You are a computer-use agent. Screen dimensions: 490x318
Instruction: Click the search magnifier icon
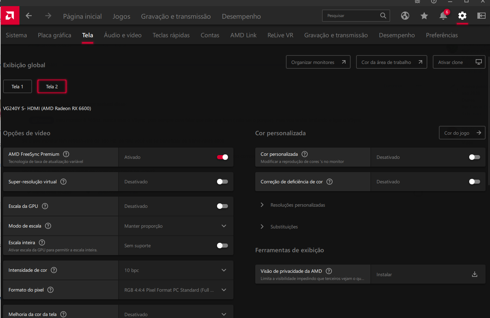click(383, 16)
